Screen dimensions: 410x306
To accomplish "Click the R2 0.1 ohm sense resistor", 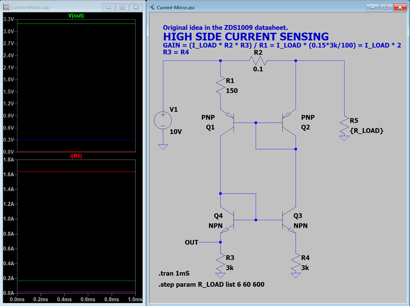I will pos(258,60).
